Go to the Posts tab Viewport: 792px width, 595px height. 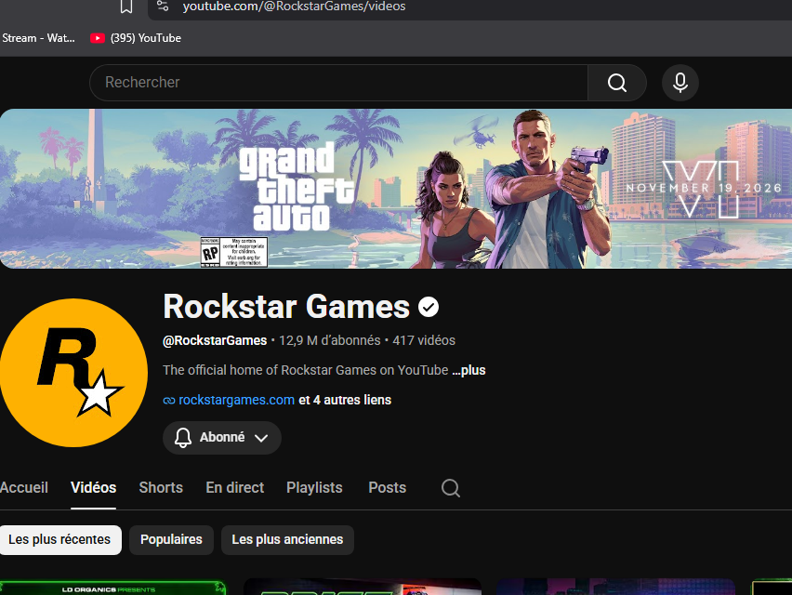(388, 487)
